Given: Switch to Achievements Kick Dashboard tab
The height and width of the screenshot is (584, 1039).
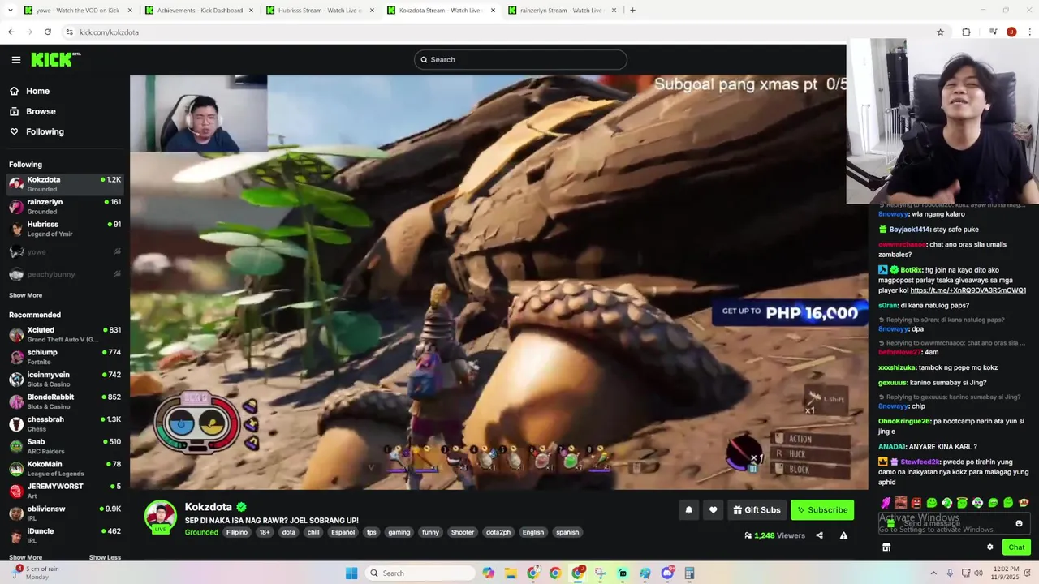Looking at the screenshot, I should click(x=199, y=11).
